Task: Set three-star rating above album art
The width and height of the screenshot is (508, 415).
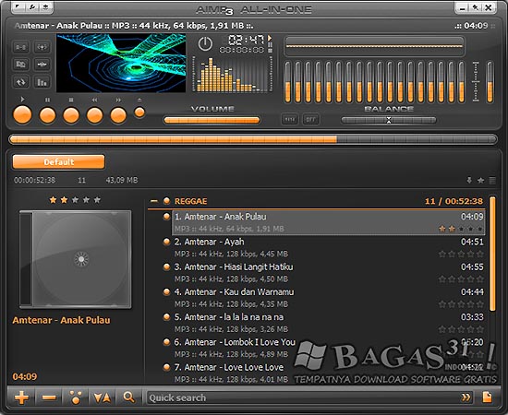Action: point(75,200)
